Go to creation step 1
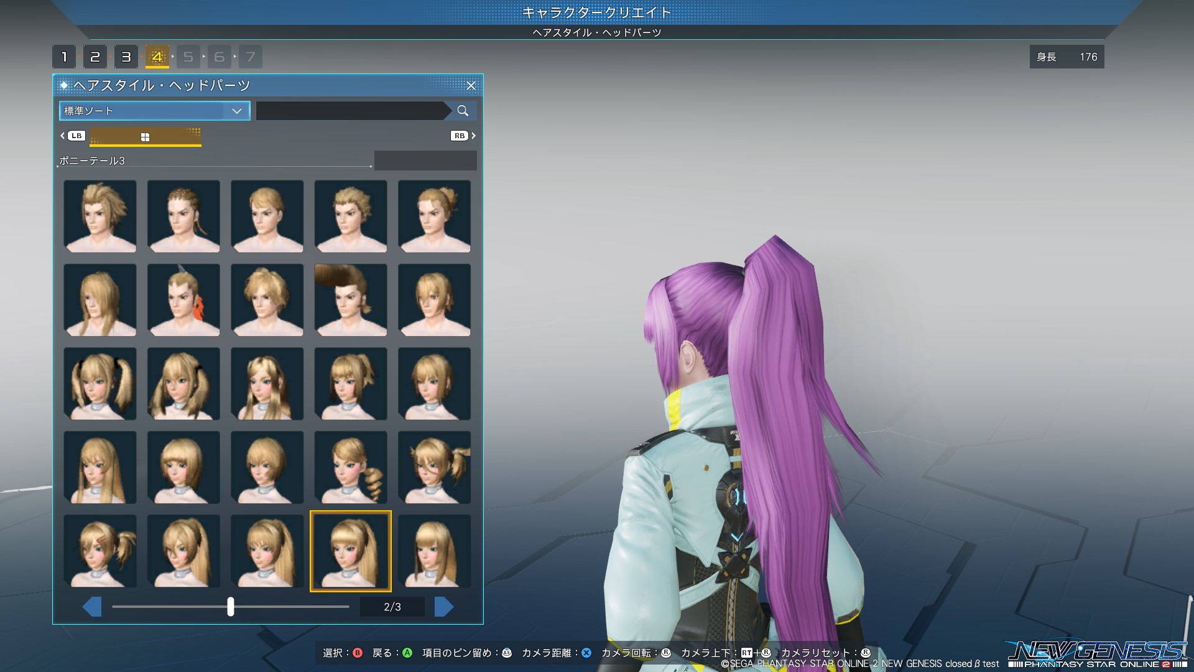Screen dimensions: 1194x672 64,57
